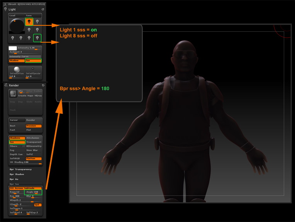Image resolution: width=295 pixels, height=222 pixels.
Task: Adjust the SPix slider
Action: (x=21, y=91)
